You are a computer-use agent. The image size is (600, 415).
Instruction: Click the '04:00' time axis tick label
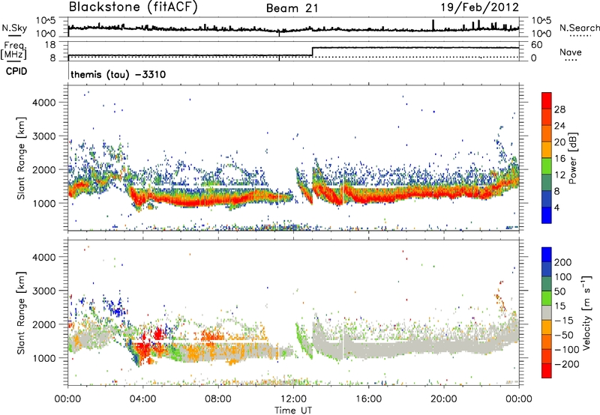pos(143,399)
